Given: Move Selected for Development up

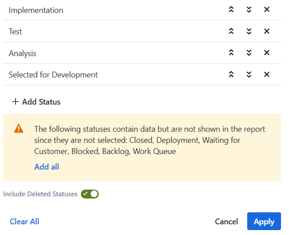Looking at the screenshot, I should point(231,74).
